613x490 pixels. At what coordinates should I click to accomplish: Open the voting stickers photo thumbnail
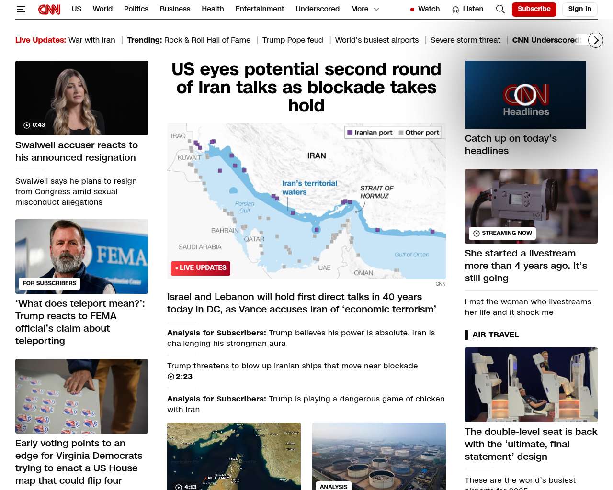point(81,396)
